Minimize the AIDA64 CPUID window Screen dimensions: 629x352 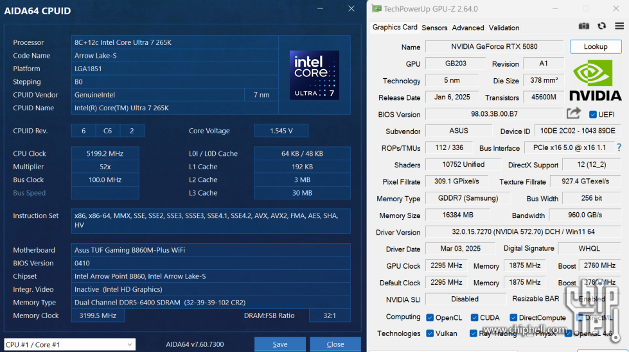[320, 8]
